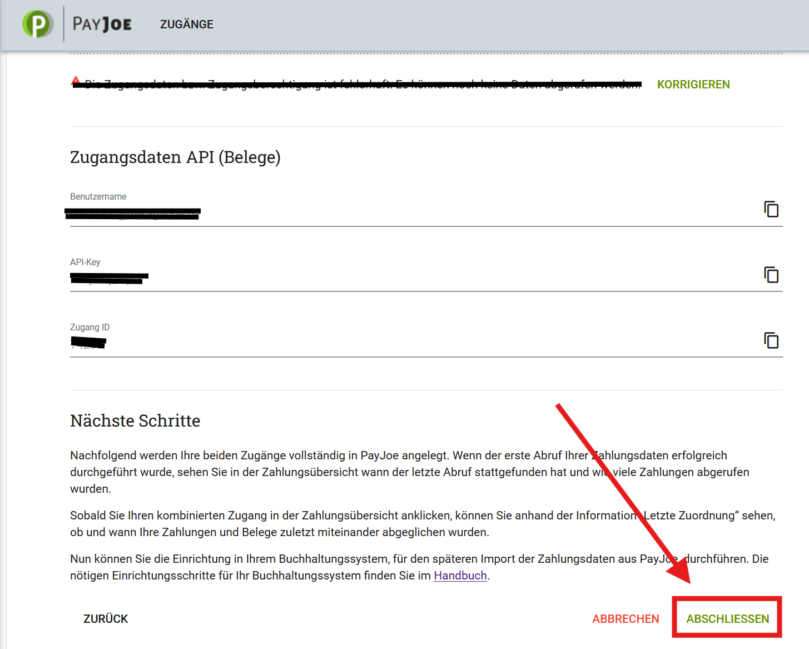Click the green PayJoe P logo icon

(38, 24)
